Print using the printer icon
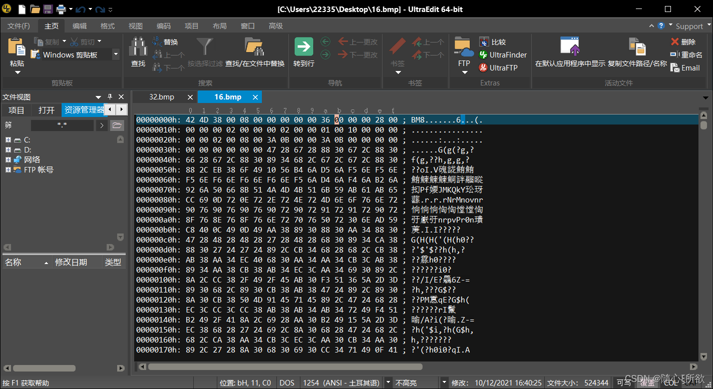 (61, 9)
